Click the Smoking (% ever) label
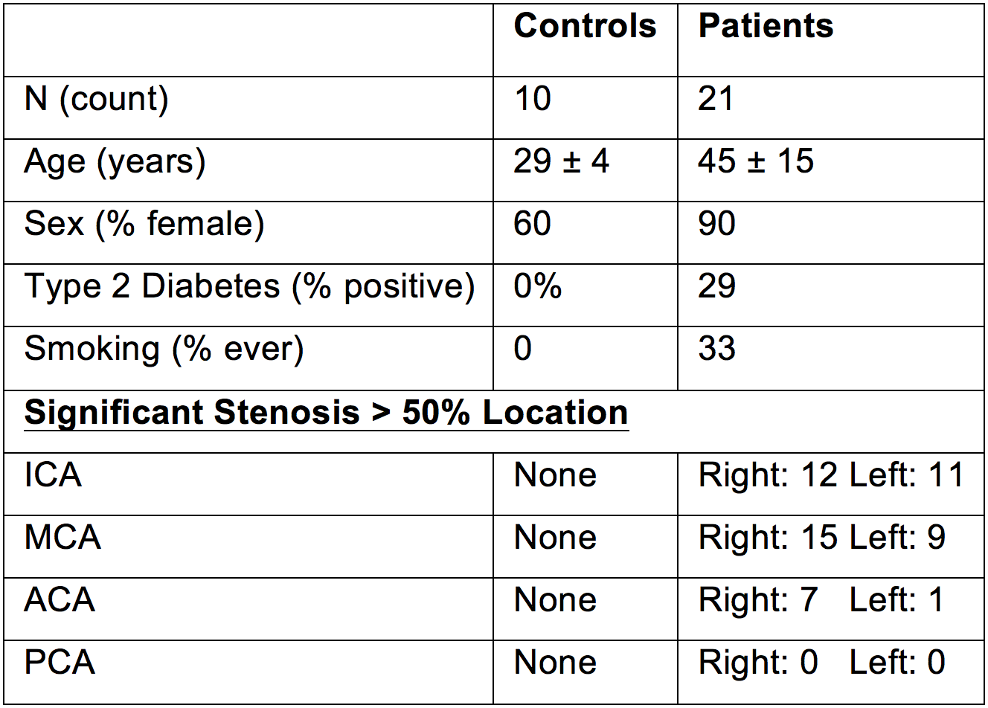The height and width of the screenshot is (708, 988). click(164, 350)
